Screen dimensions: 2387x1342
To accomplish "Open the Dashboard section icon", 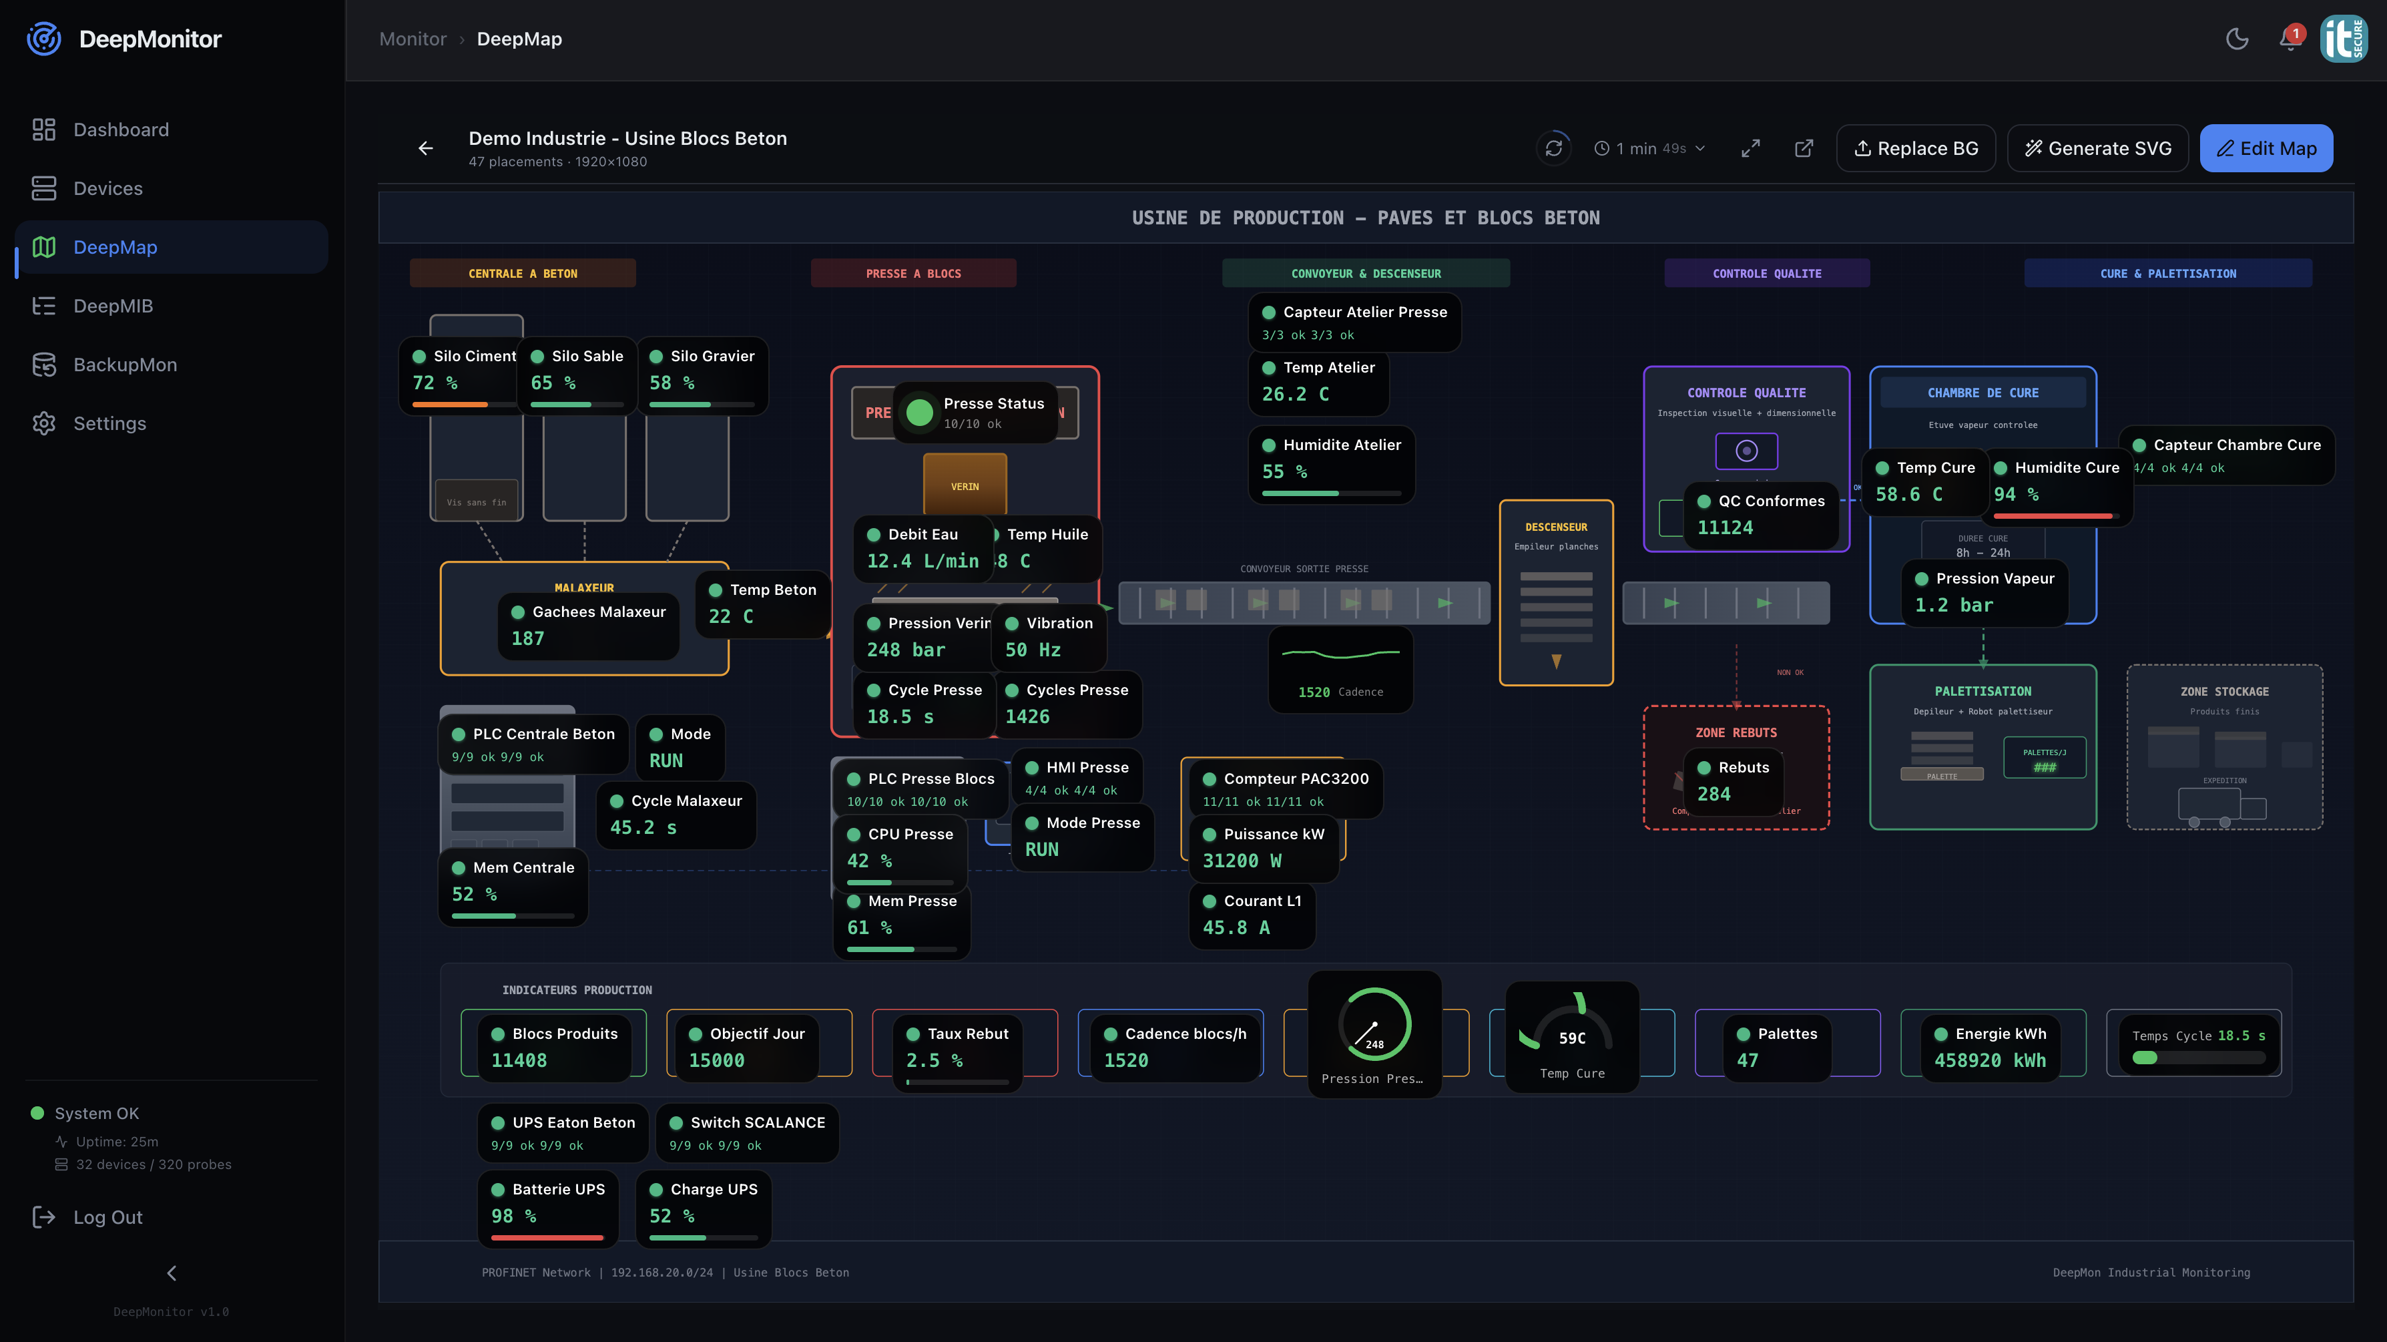I will click(x=45, y=129).
